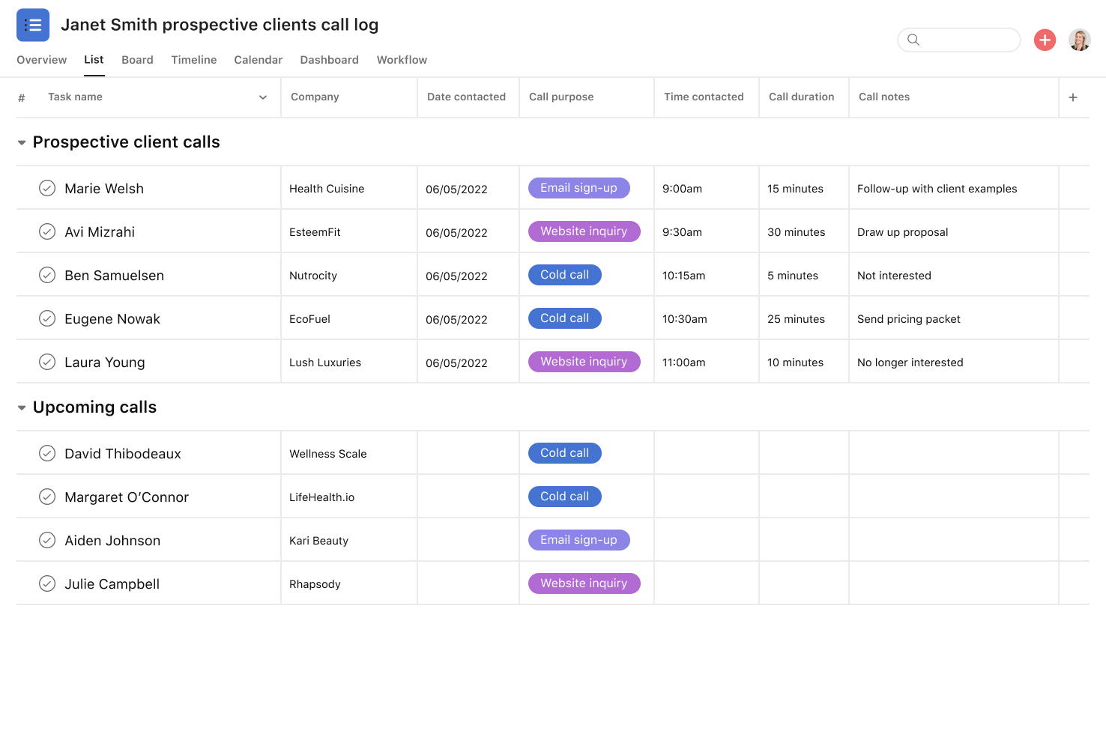Open the profile avatar menu
Viewport: 1106px width, 737px height.
1080,40
